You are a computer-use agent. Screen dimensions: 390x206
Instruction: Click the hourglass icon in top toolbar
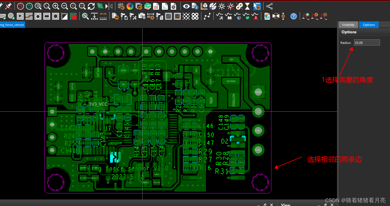[247, 6]
